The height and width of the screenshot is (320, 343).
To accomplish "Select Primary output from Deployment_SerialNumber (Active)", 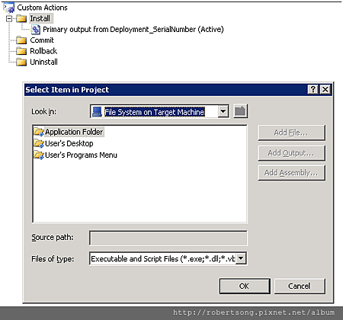I will [x=133, y=30].
